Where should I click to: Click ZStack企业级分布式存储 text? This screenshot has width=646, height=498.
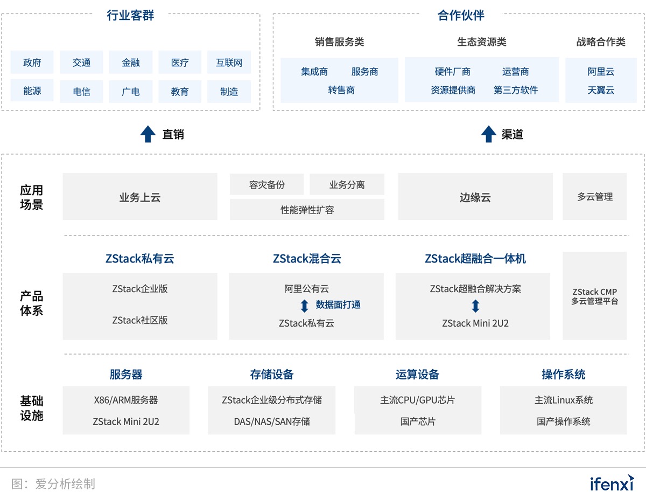[x=272, y=400]
